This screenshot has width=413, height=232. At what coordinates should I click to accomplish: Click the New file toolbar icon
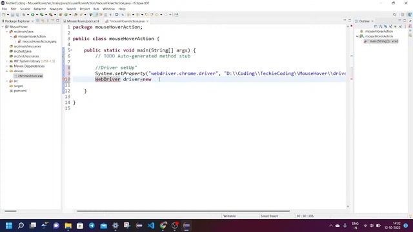coord(3,15)
